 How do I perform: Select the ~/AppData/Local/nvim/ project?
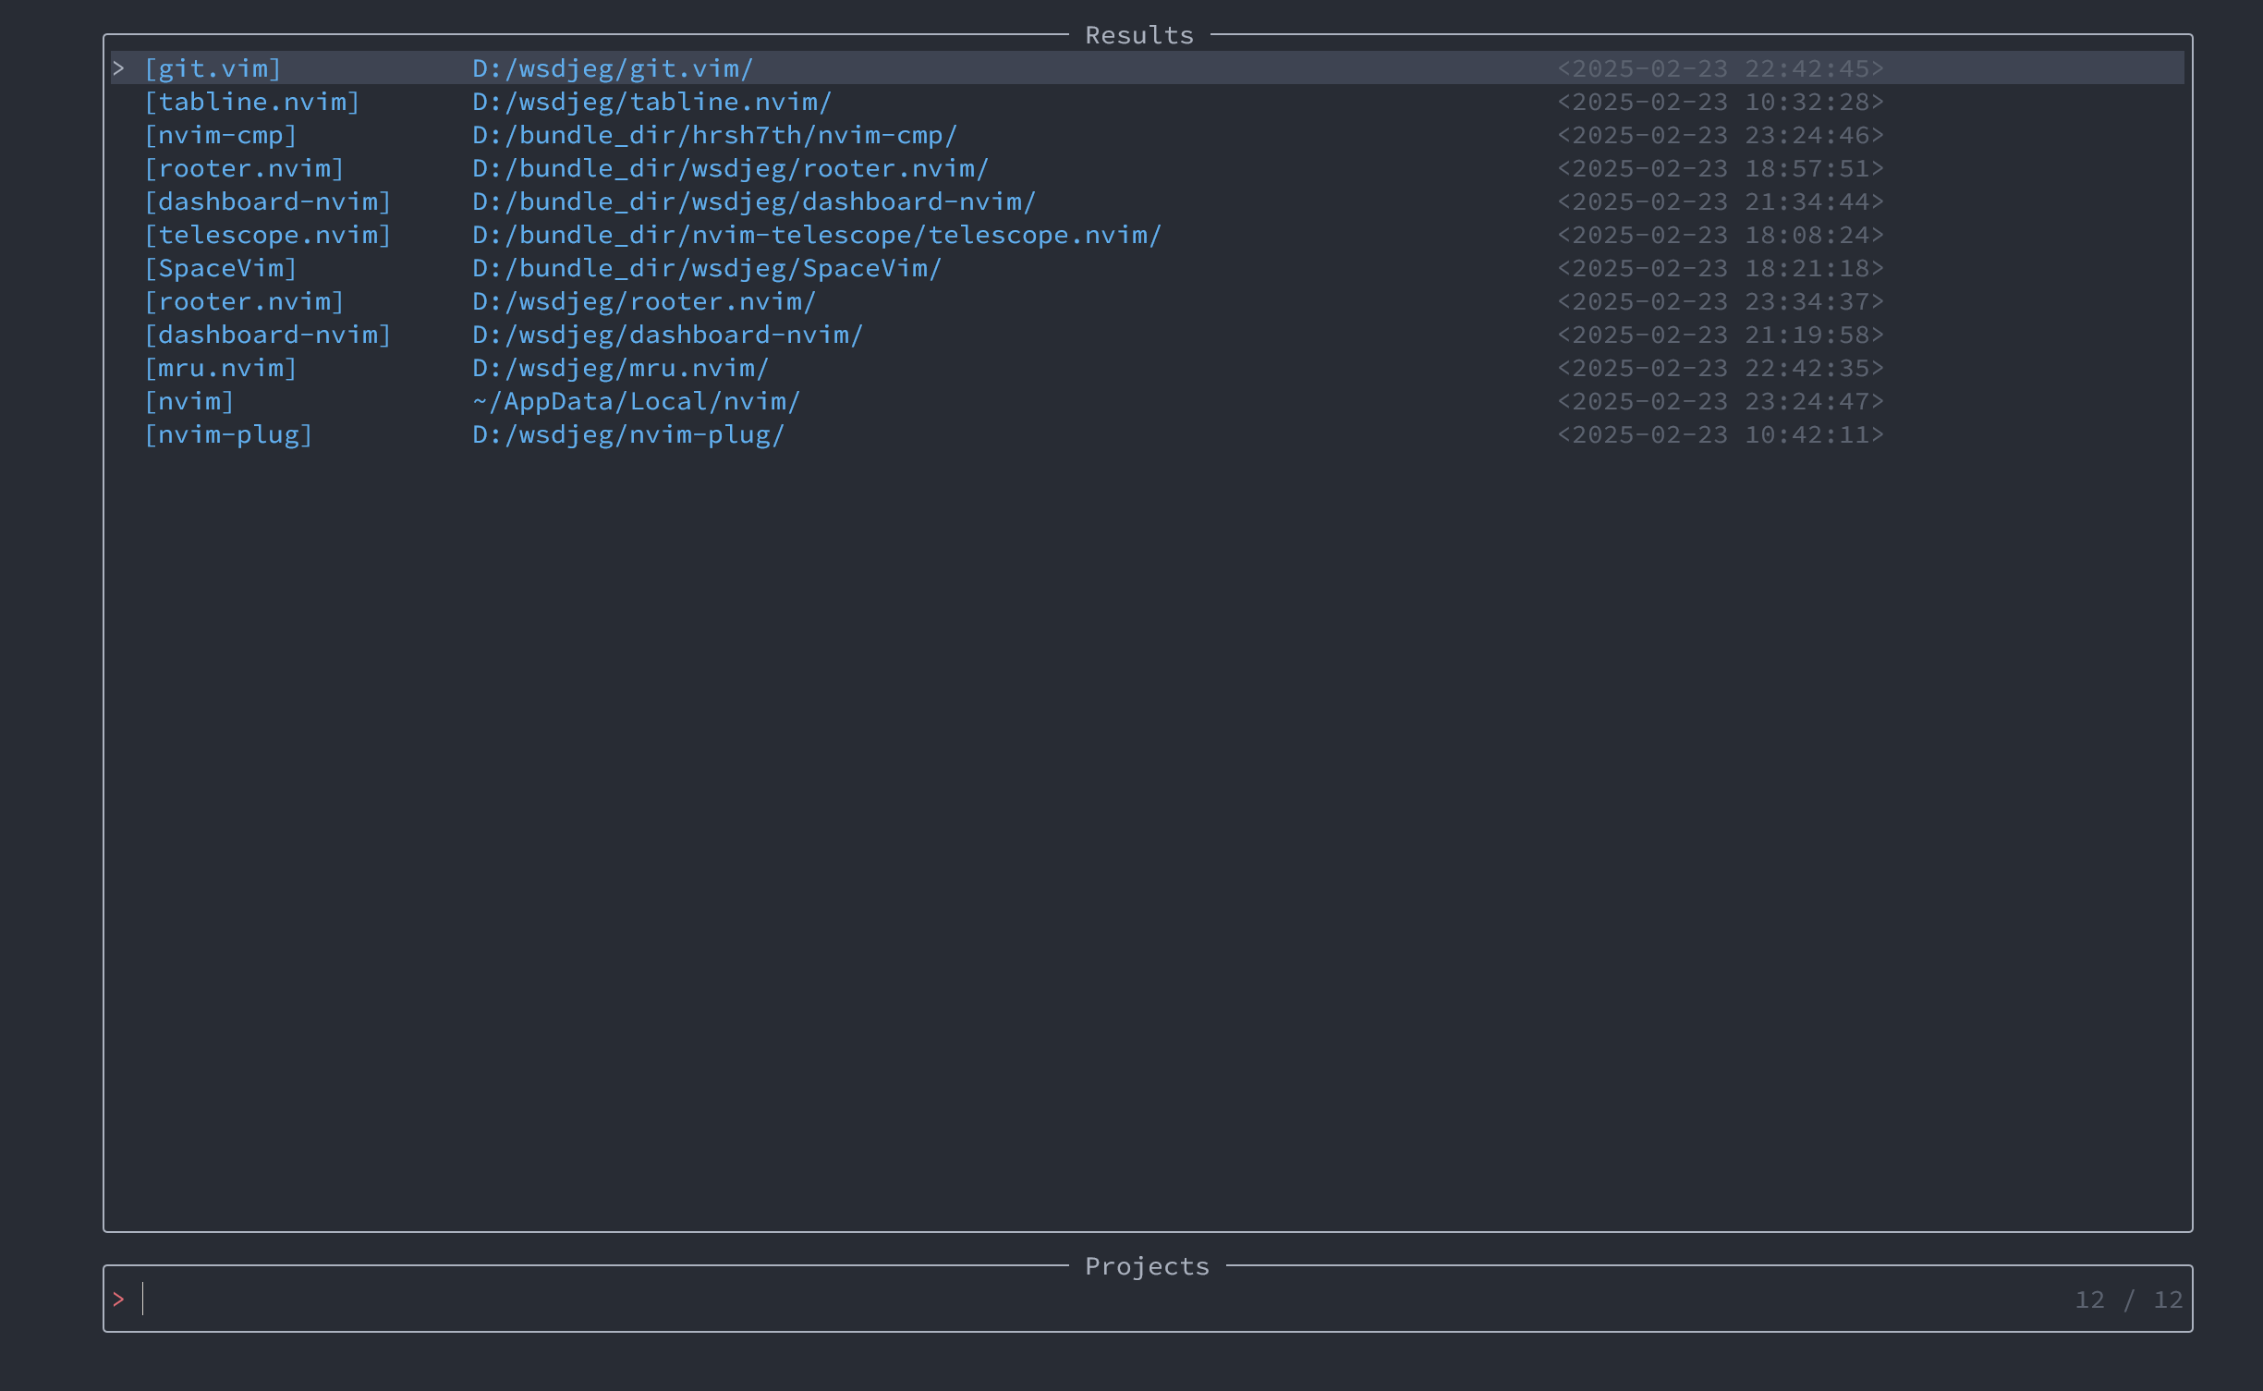coord(636,401)
